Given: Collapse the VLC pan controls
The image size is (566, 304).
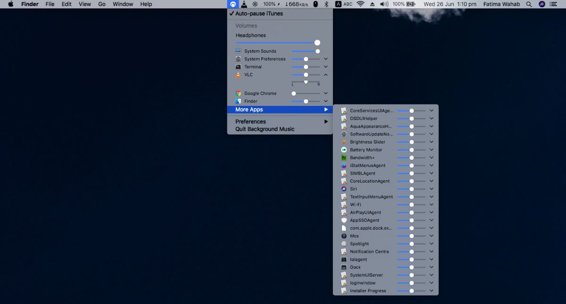Looking at the screenshot, I should (325, 74).
